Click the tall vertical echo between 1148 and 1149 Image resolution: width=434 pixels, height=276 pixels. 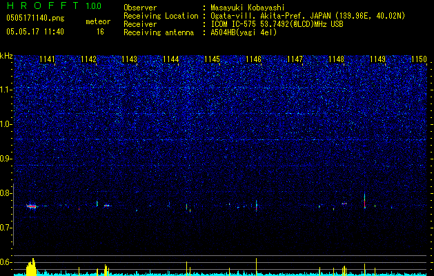click(365, 200)
